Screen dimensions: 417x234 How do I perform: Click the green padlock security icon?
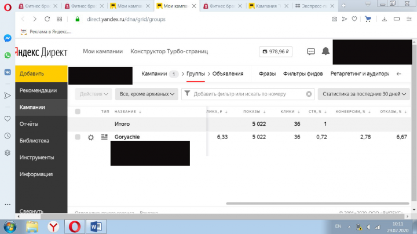tap(78, 19)
